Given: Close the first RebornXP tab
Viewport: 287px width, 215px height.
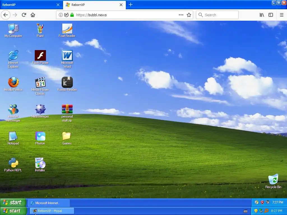Looking at the screenshot, I should (x=58, y=5).
